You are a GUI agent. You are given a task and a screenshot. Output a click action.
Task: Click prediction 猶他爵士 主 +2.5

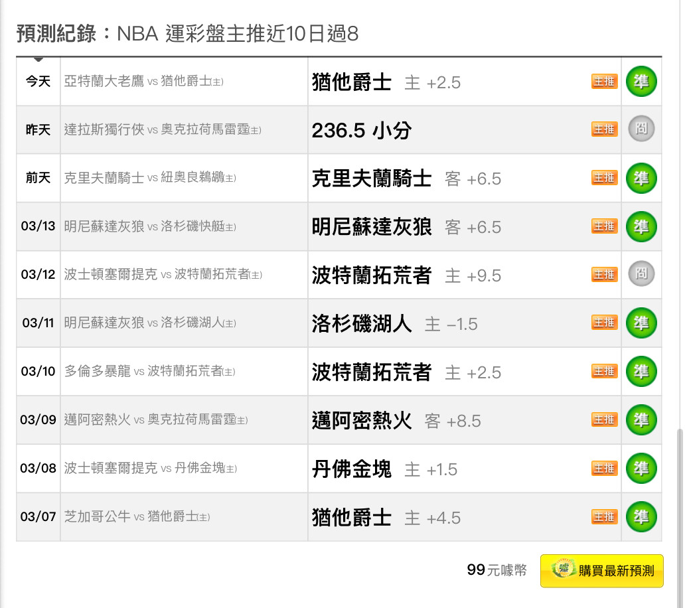pyautogui.click(x=386, y=82)
